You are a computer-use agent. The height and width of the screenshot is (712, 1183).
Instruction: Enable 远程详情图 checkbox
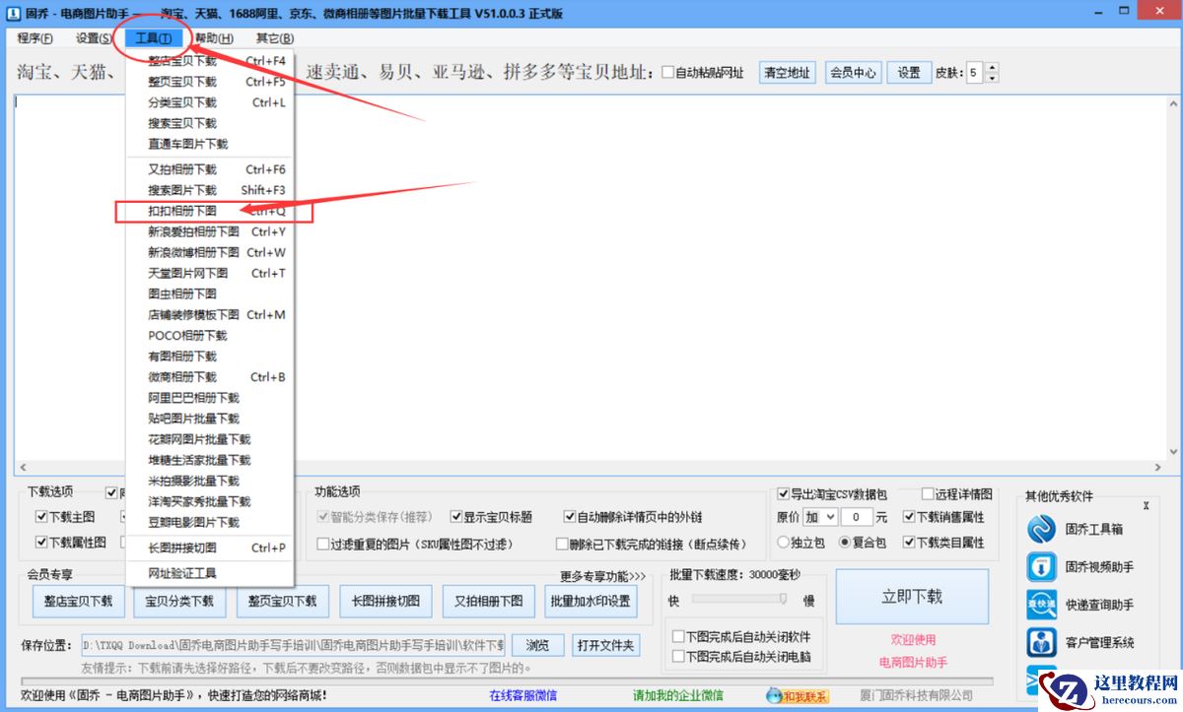click(928, 494)
